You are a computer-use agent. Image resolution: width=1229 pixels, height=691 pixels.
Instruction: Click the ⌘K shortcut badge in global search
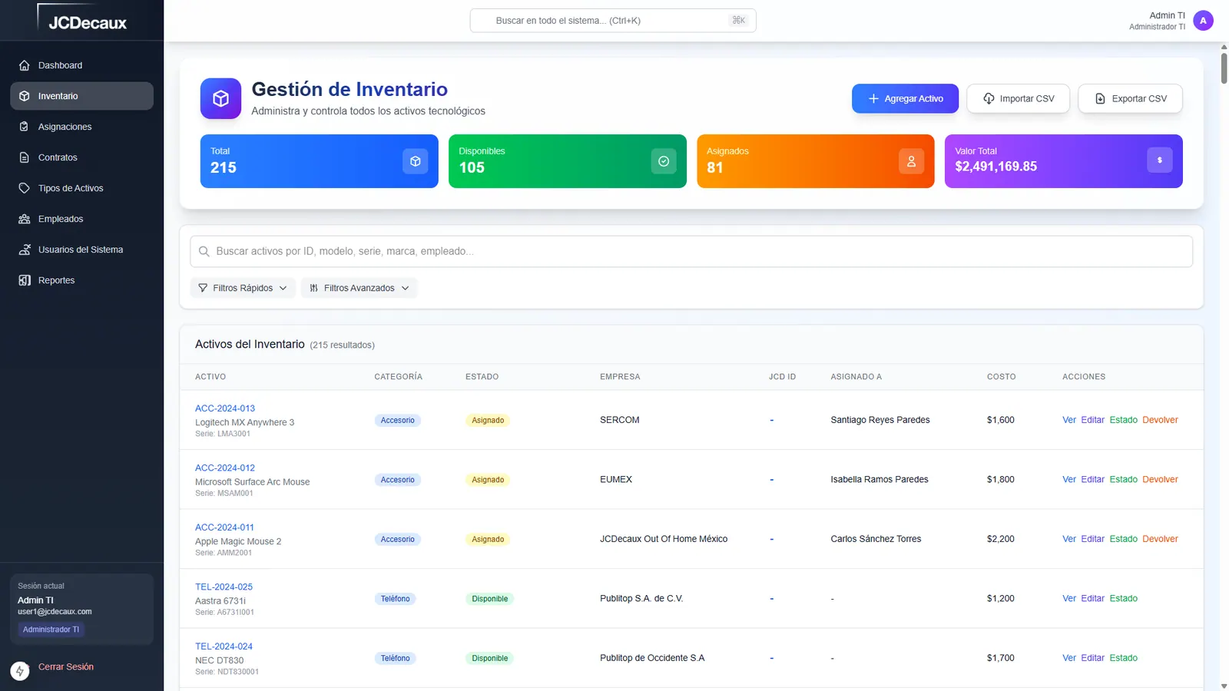[738, 21]
